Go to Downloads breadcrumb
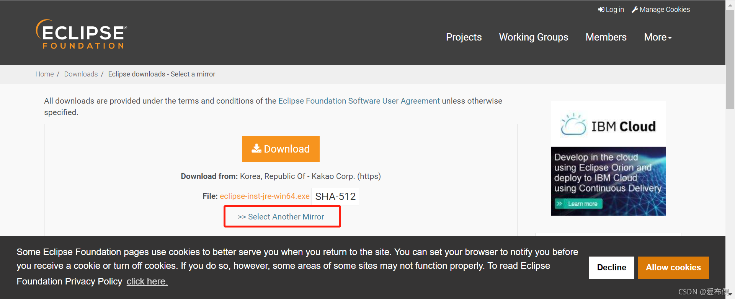The height and width of the screenshot is (299, 735). coord(81,74)
